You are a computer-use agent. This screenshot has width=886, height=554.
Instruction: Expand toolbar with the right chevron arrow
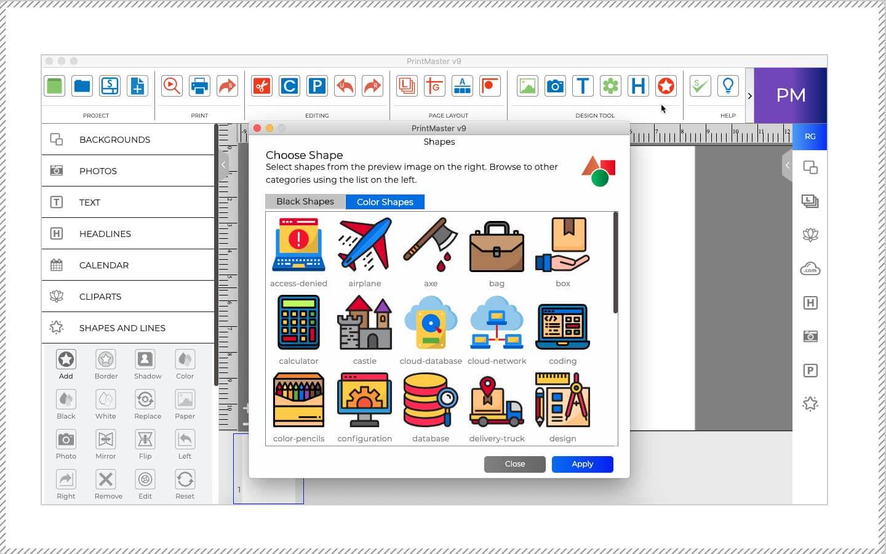pyautogui.click(x=749, y=96)
